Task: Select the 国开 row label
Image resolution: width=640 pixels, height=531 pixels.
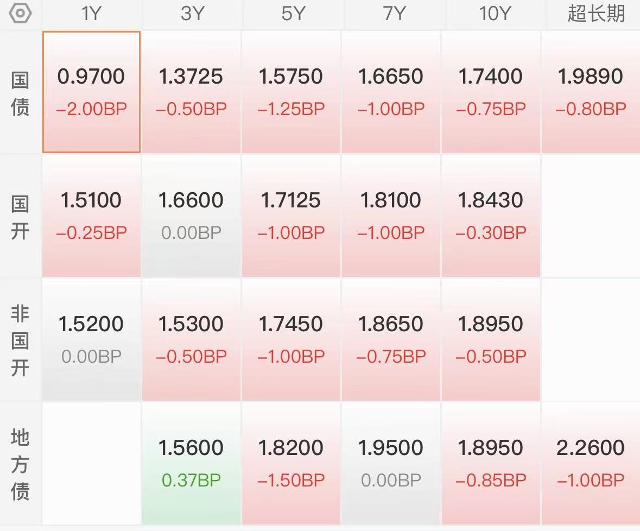Action: 21,216
